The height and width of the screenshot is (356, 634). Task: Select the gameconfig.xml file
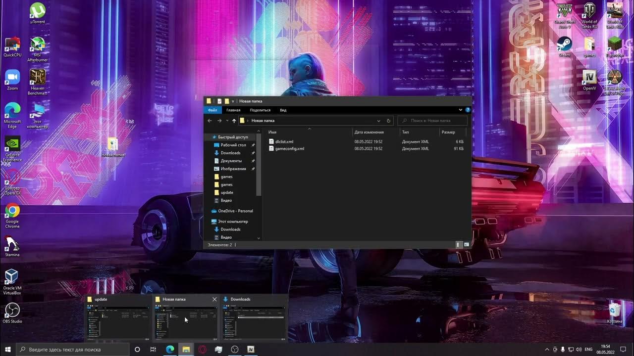pos(289,148)
